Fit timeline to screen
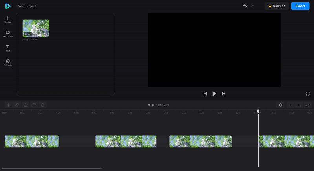Viewport: 314px width, 171px height. point(308,105)
